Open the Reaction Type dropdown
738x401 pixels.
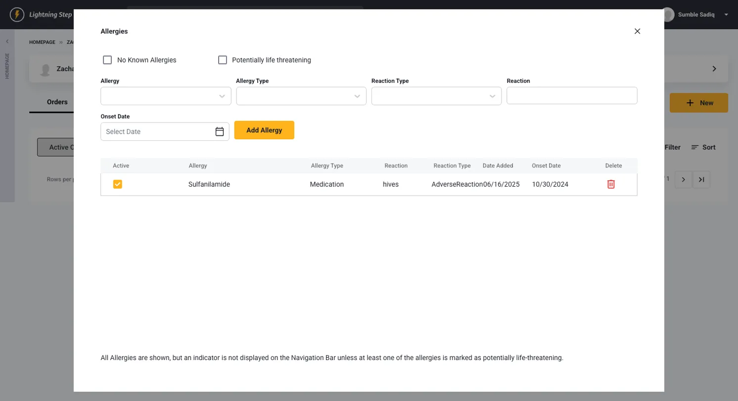click(436, 96)
